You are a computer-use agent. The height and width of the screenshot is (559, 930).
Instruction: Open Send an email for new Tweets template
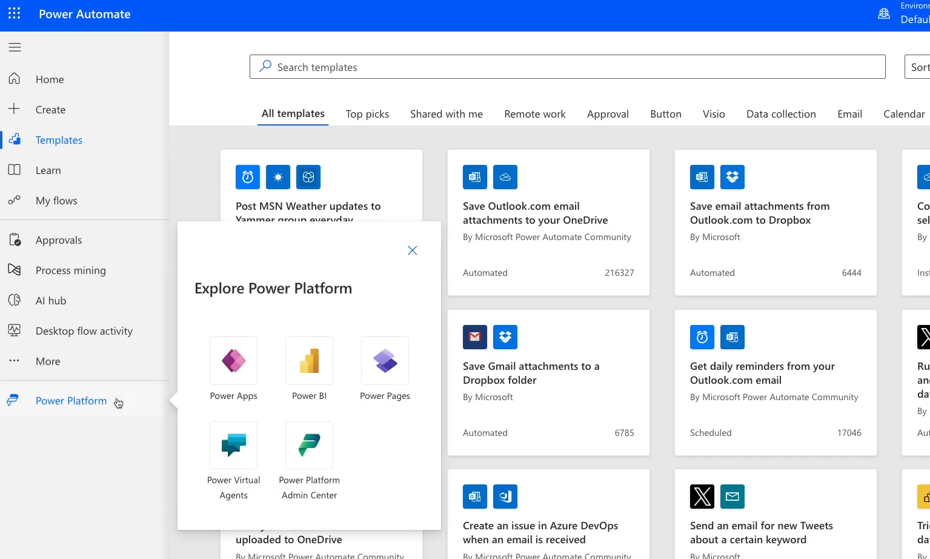776,514
